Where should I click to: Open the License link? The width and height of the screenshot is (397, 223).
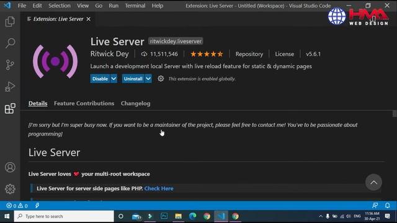point(284,54)
